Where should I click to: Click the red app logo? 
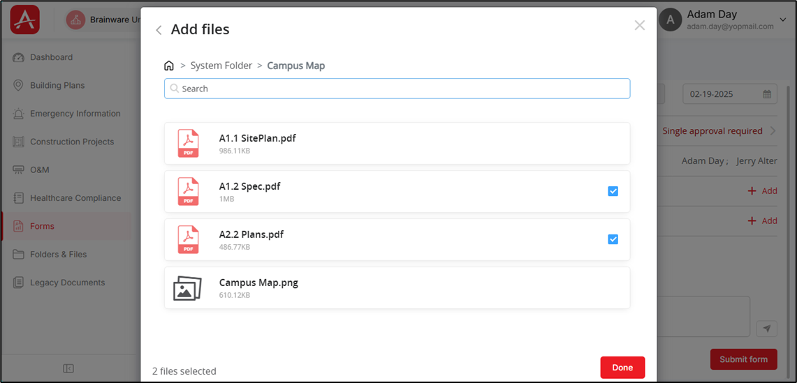pyautogui.click(x=25, y=20)
